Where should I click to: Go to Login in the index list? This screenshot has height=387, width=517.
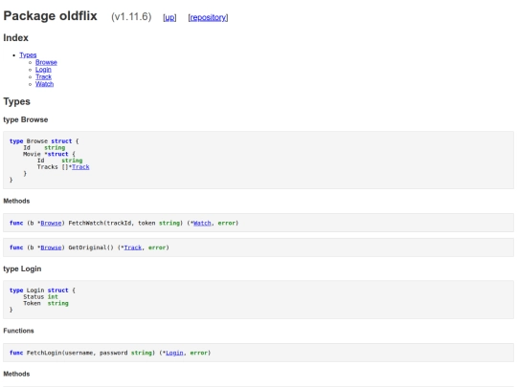click(43, 70)
